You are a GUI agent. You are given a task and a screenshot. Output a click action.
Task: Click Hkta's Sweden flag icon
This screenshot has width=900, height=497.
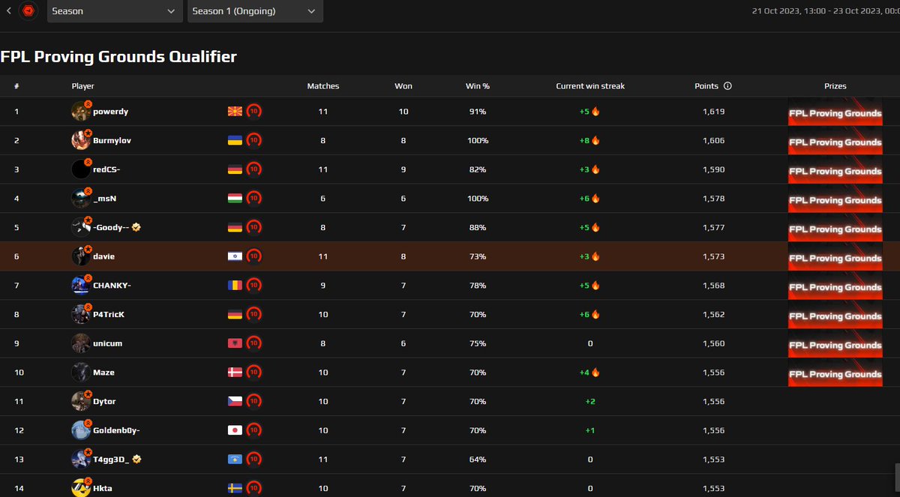[234, 489]
